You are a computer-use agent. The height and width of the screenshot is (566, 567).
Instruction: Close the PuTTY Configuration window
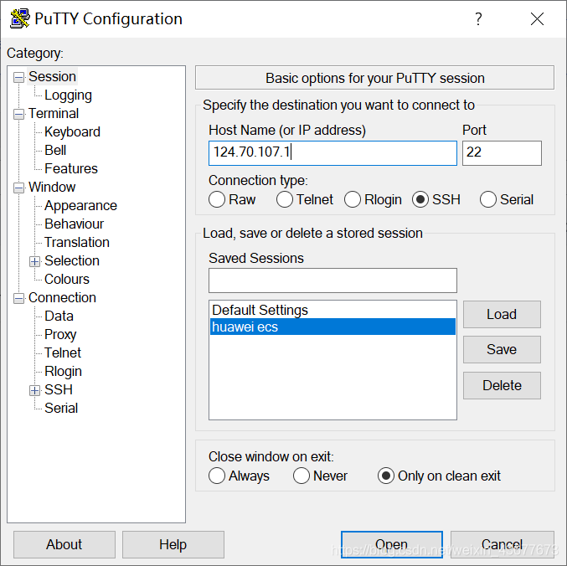[x=537, y=18]
